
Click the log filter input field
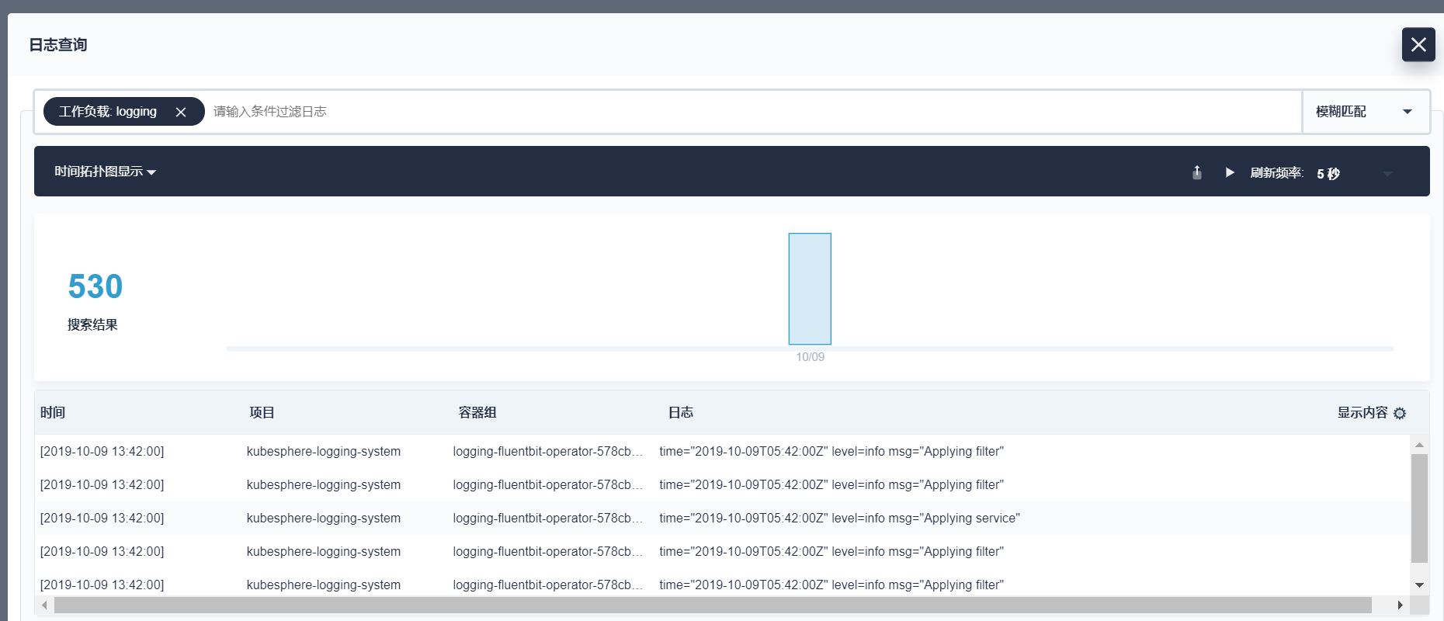(753, 112)
